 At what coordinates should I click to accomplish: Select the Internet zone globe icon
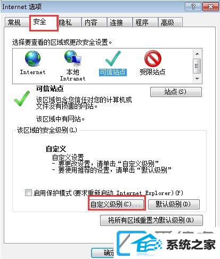coord(32,59)
